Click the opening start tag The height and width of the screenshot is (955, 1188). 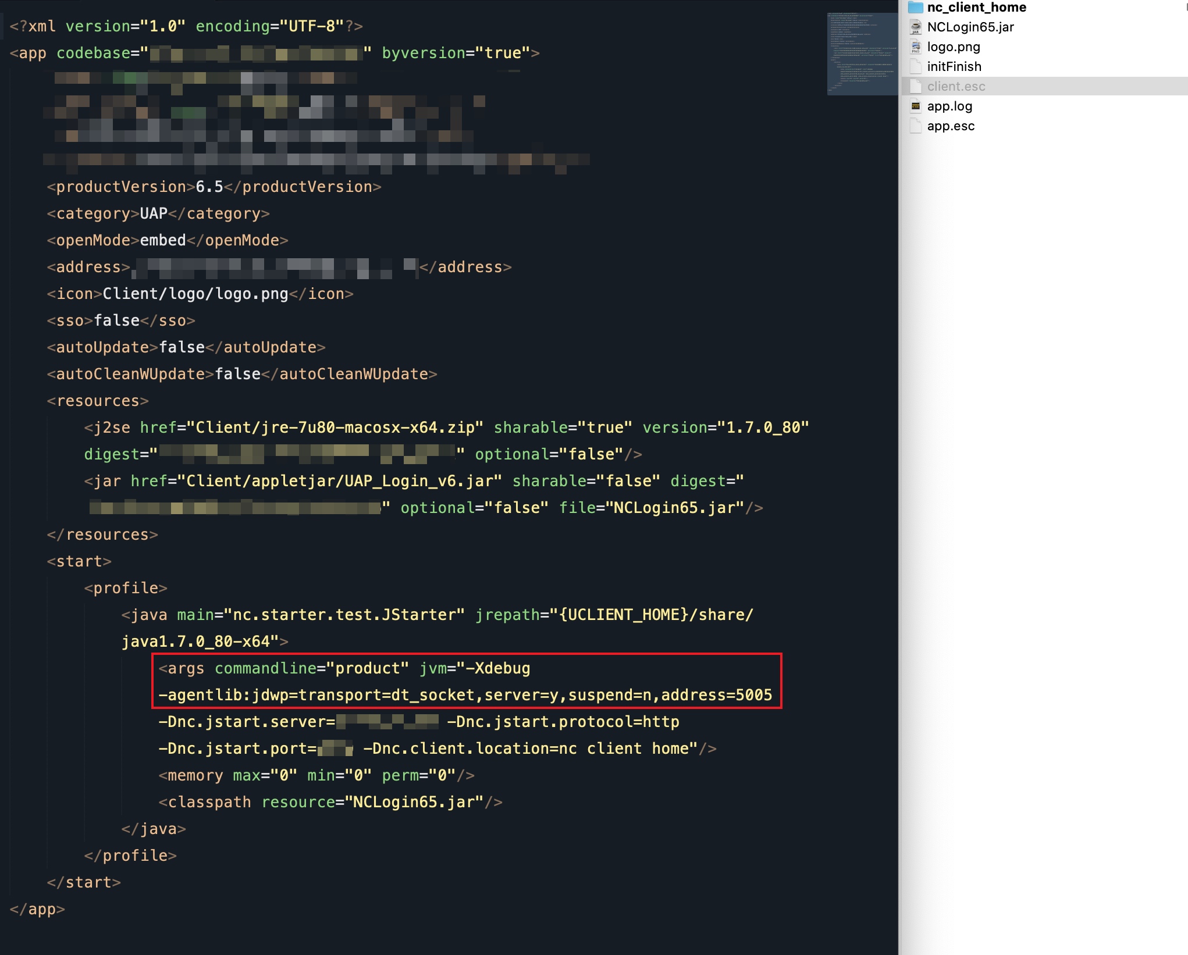[79, 561]
